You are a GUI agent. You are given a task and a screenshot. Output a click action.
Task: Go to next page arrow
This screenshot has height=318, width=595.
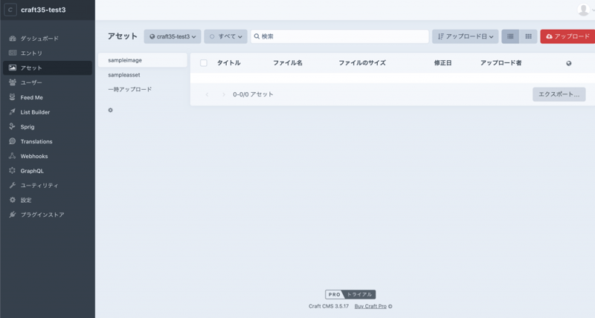pyautogui.click(x=224, y=94)
